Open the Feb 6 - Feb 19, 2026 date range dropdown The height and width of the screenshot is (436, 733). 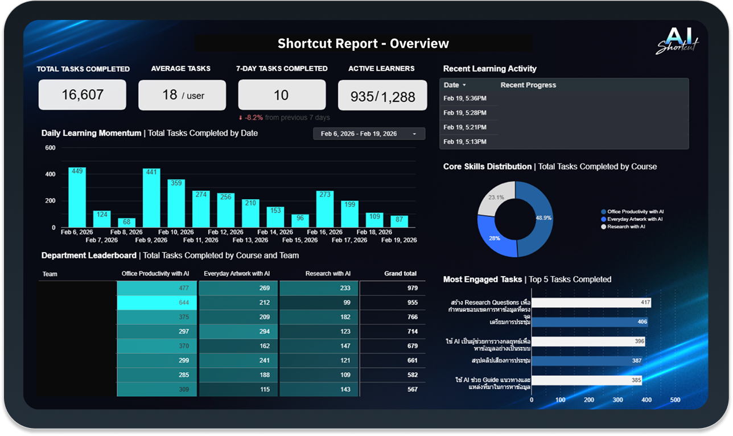pos(369,134)
